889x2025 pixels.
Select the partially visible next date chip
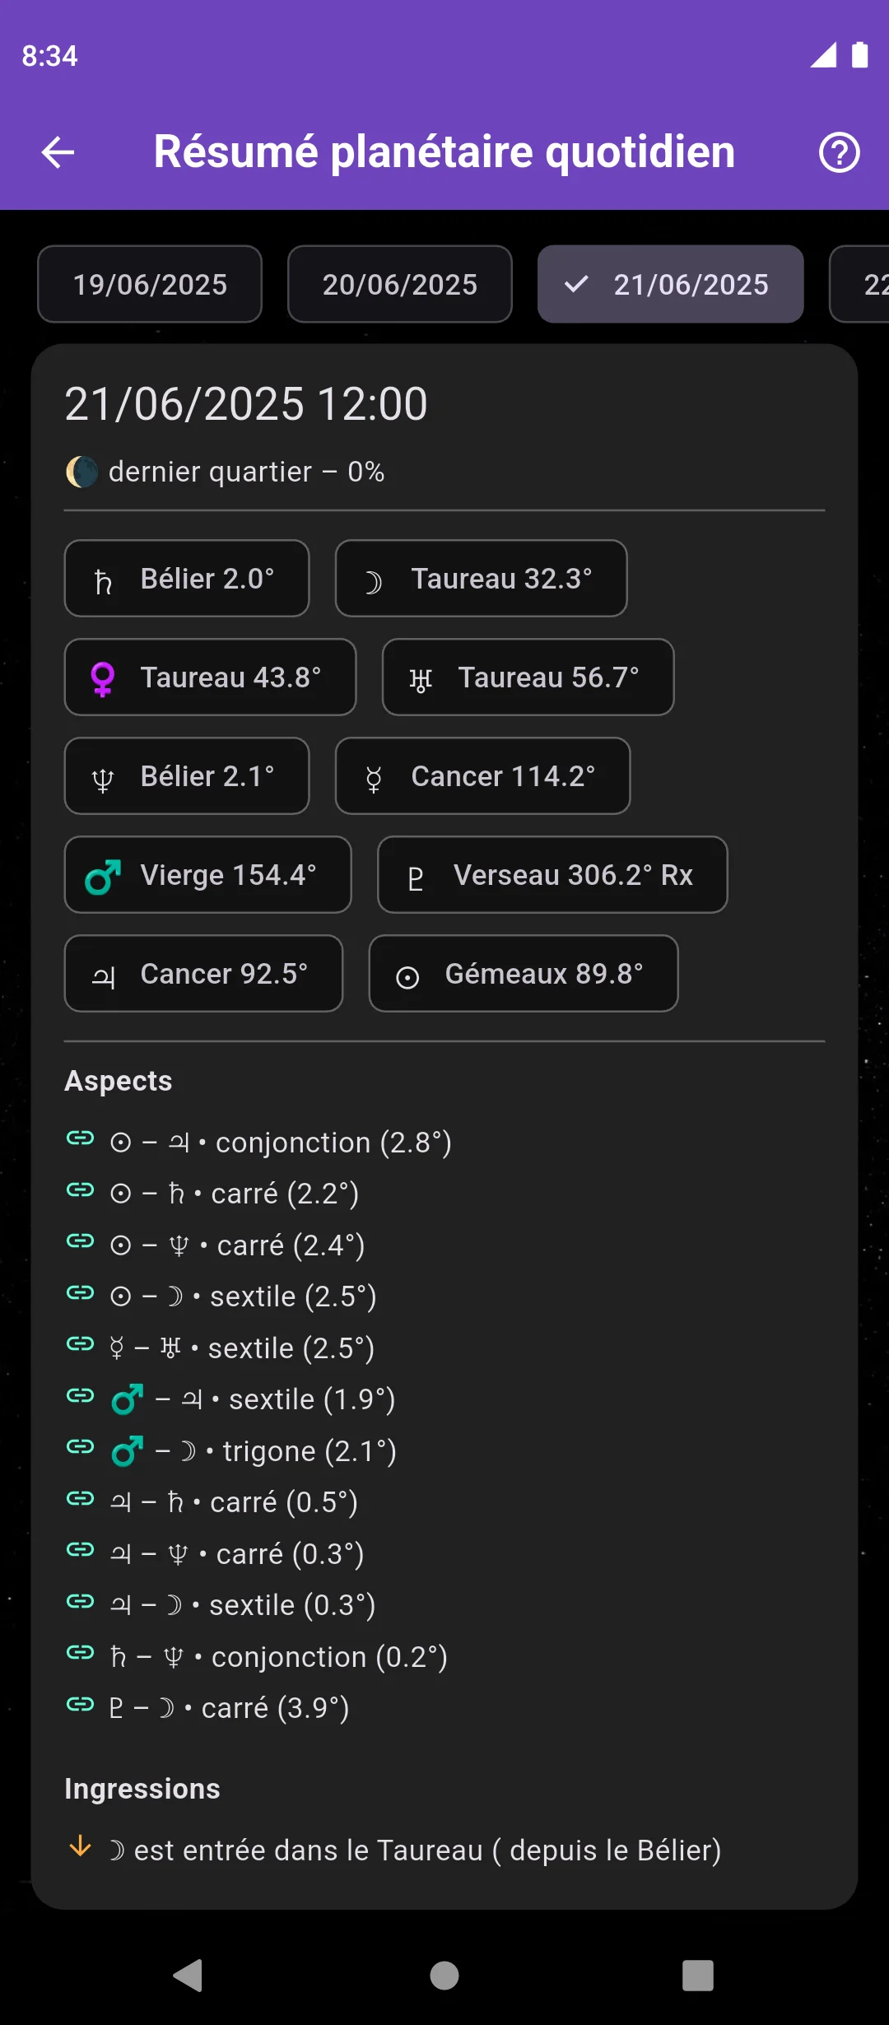859,284
